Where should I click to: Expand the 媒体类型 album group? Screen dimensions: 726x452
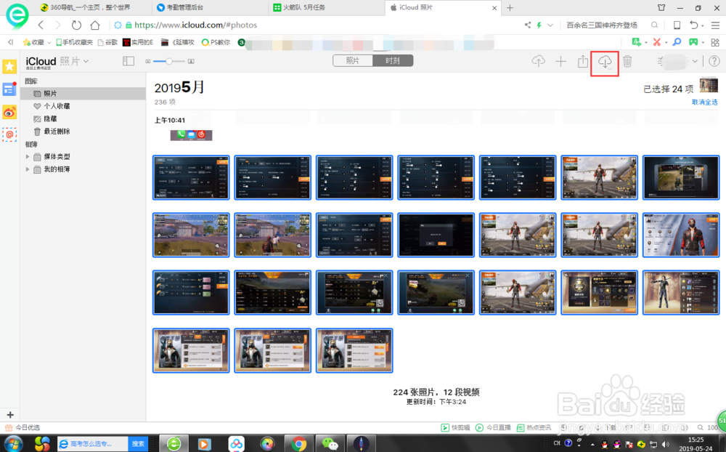(28, 157)
